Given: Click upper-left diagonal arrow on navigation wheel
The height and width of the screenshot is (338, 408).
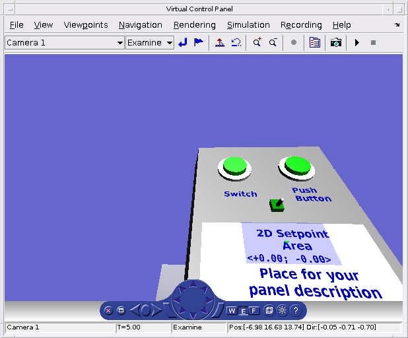Looking at the screenshot, I should pyautogui.click(x=182, y=289).
